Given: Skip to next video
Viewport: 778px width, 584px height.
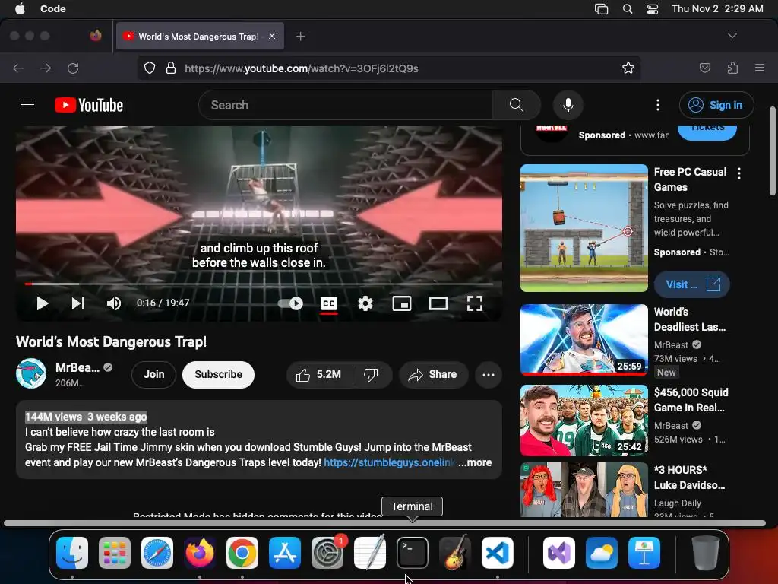Looking at the screenshot, I should tap(78, 303).
